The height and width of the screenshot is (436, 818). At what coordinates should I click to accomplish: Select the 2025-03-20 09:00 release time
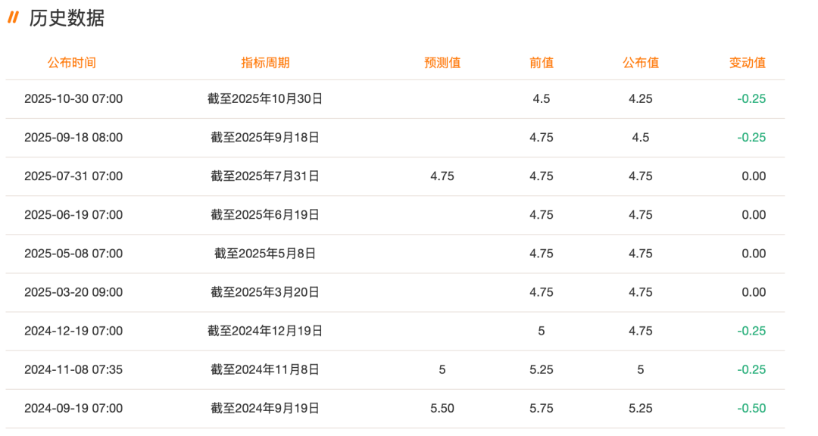(x=73, y=292)
